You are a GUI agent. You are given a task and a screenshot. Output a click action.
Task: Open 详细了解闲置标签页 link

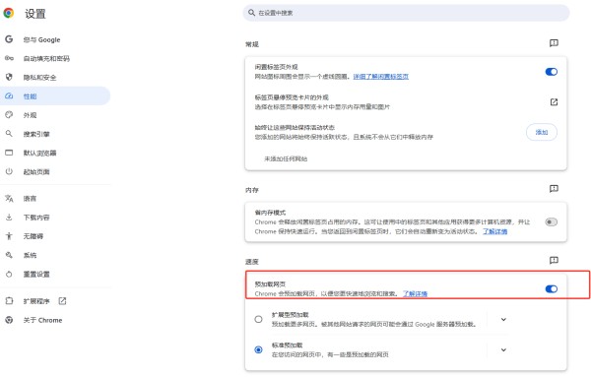380,77
